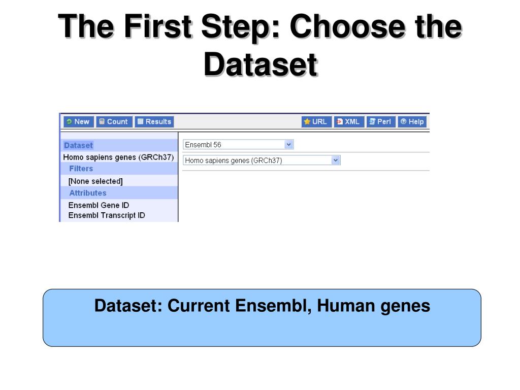The height and width of the screenshot is (390, 520).
Task: Open the Ensembl 56 database combo box
Action: [238, 144]
